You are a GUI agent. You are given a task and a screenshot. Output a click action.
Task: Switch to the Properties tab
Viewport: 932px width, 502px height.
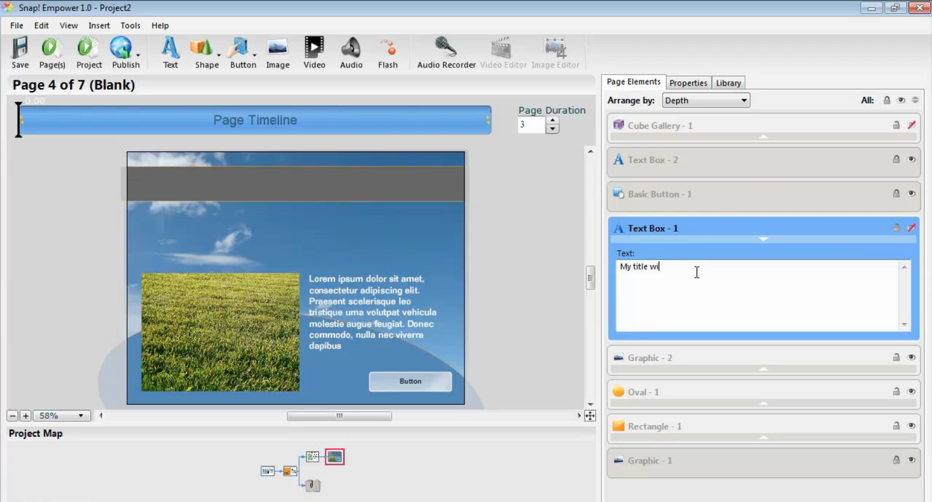click(x=688, y=83)
